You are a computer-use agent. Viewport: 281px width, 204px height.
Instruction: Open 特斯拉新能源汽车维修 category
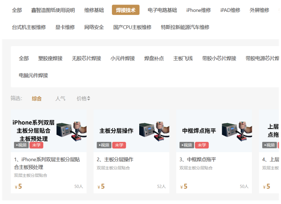click(185, 27)
